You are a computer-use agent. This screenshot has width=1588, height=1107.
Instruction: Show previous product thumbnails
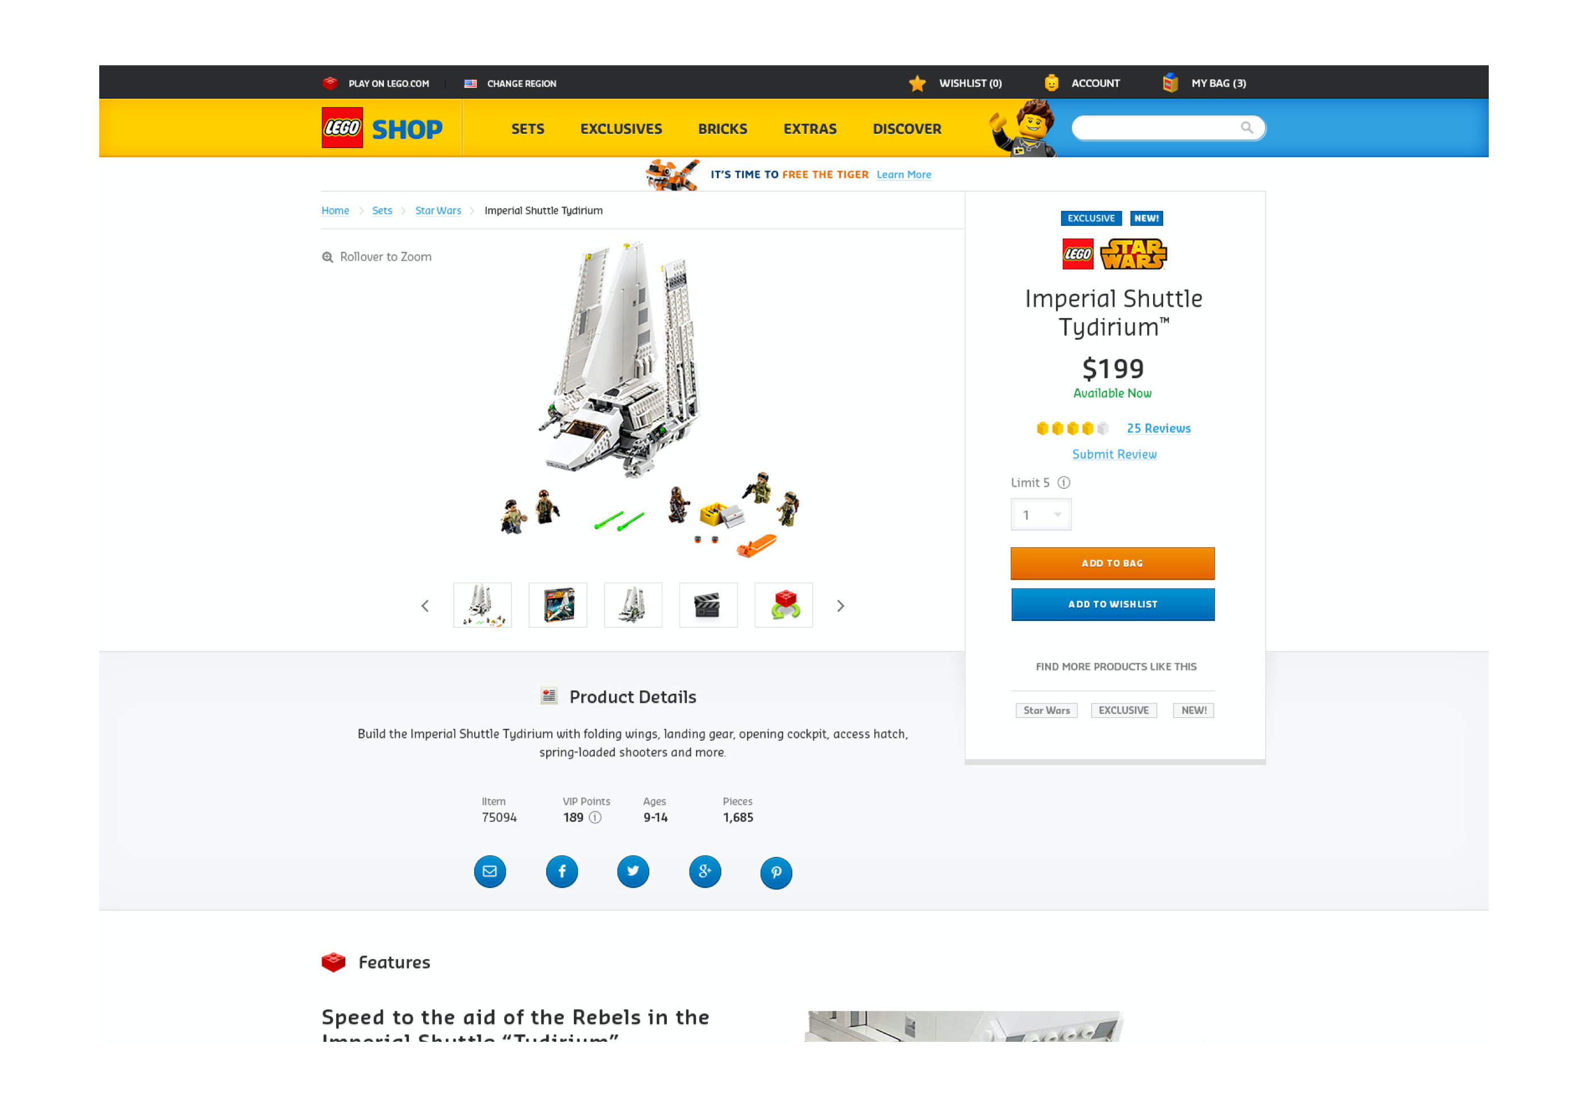(x=425, y=606)
